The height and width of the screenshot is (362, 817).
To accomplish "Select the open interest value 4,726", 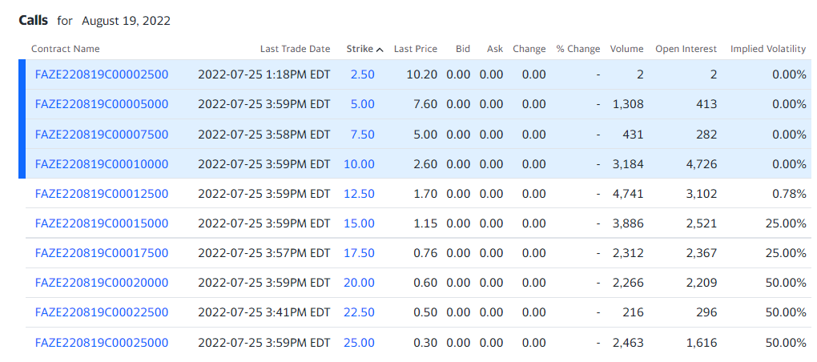I will coord(702,164).
